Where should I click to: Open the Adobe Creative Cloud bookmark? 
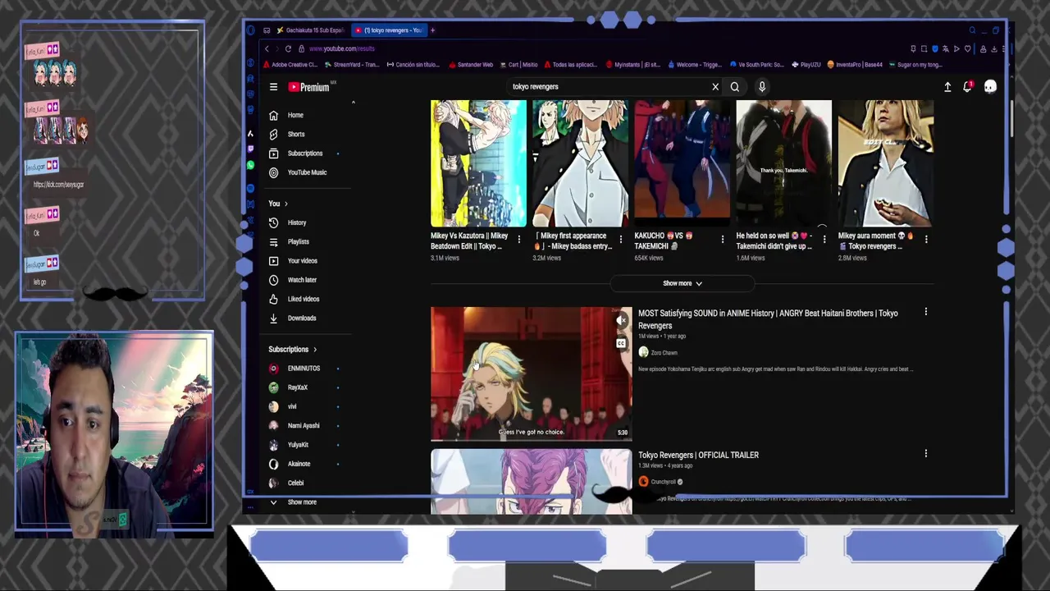click(x=290, y=65)
